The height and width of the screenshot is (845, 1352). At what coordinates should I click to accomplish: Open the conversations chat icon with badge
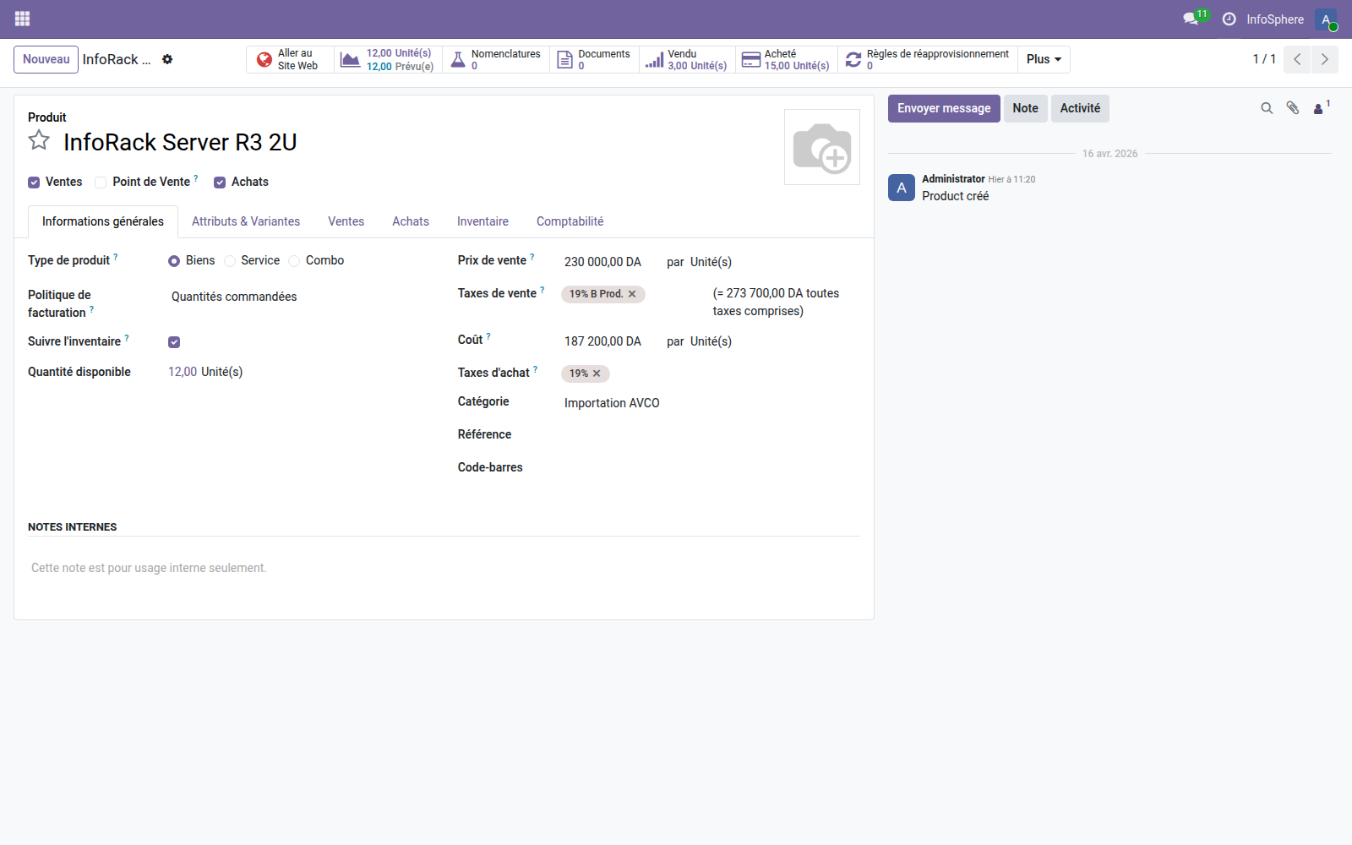(1191, 19)
